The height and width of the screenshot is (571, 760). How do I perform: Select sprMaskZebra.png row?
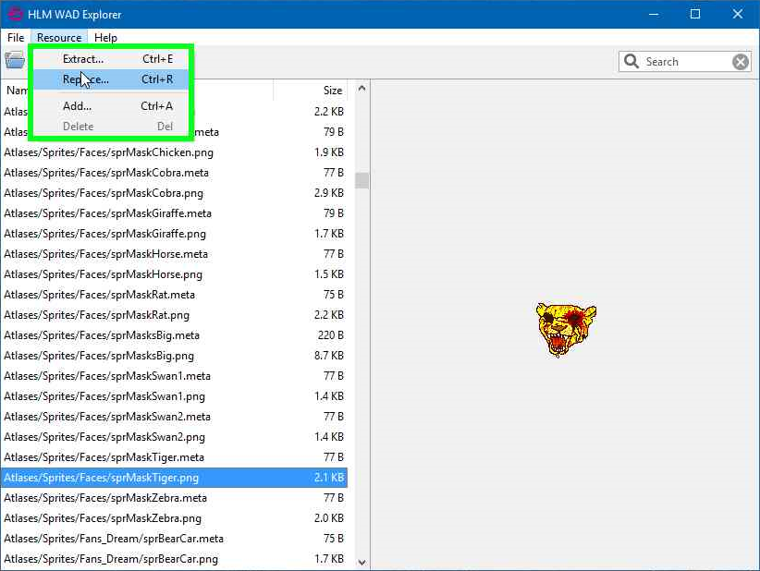pos(174,518)
